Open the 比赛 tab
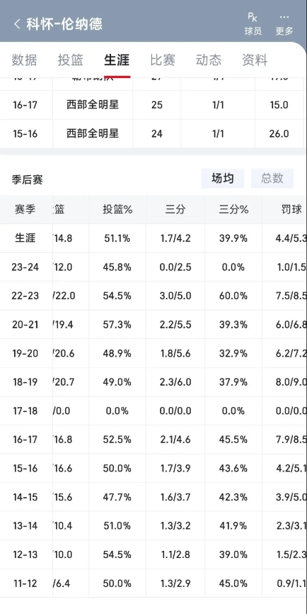Image resolution: width=307 pixels, height=614 pixels. (163, 60)
